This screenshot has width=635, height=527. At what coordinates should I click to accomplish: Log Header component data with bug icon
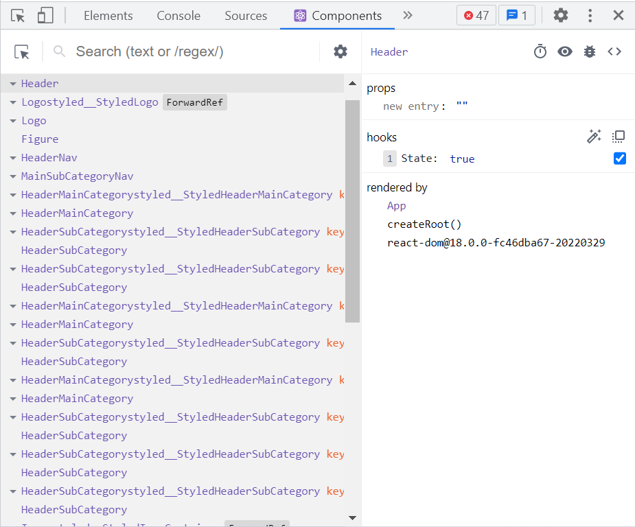click(589, 52)
